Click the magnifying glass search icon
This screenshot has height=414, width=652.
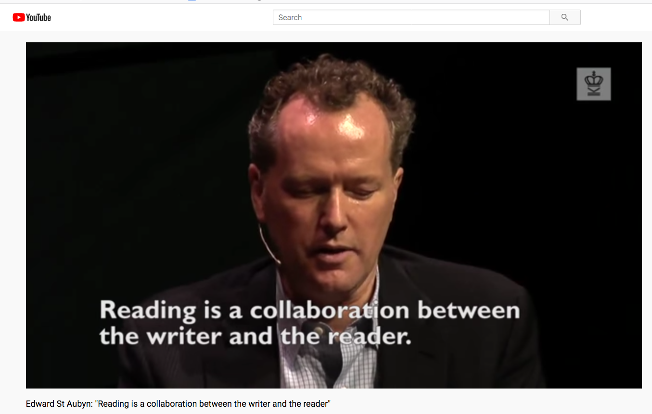pos(565,17)
